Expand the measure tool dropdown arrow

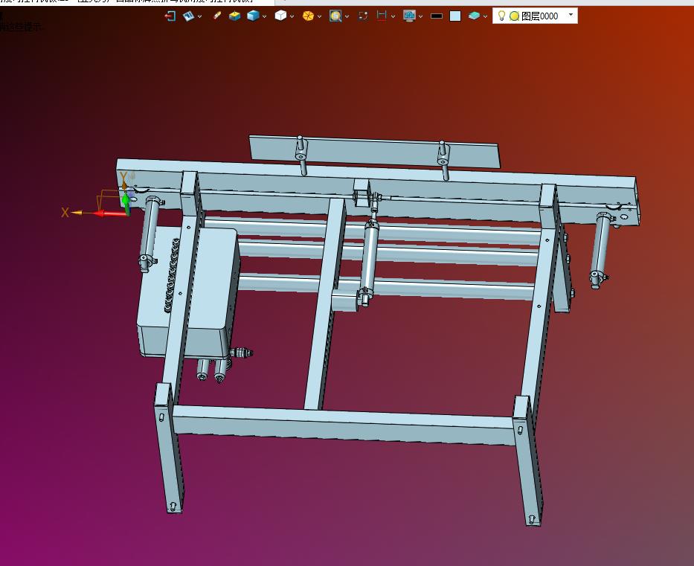click(x=393, y=17)
